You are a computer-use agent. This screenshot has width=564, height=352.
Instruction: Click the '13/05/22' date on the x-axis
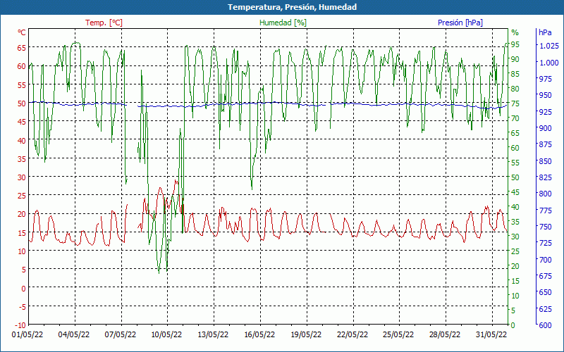point(213,334)
